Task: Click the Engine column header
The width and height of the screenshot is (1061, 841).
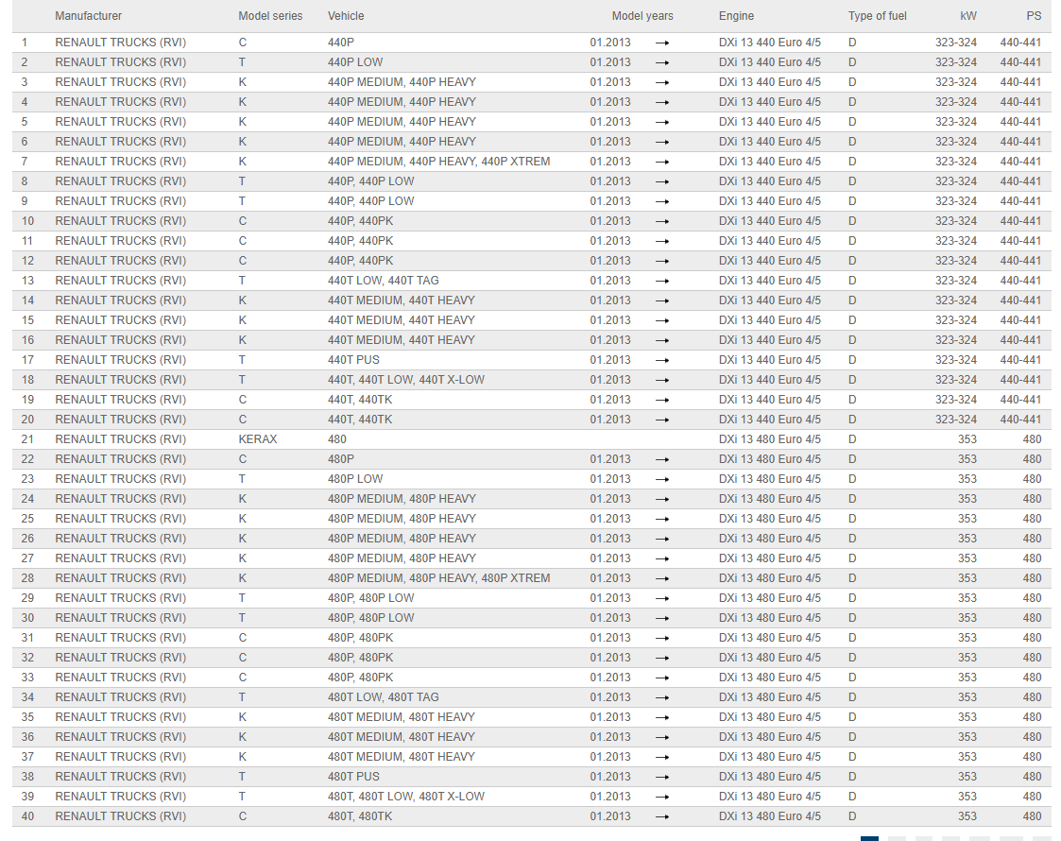Action: point(736,16)
